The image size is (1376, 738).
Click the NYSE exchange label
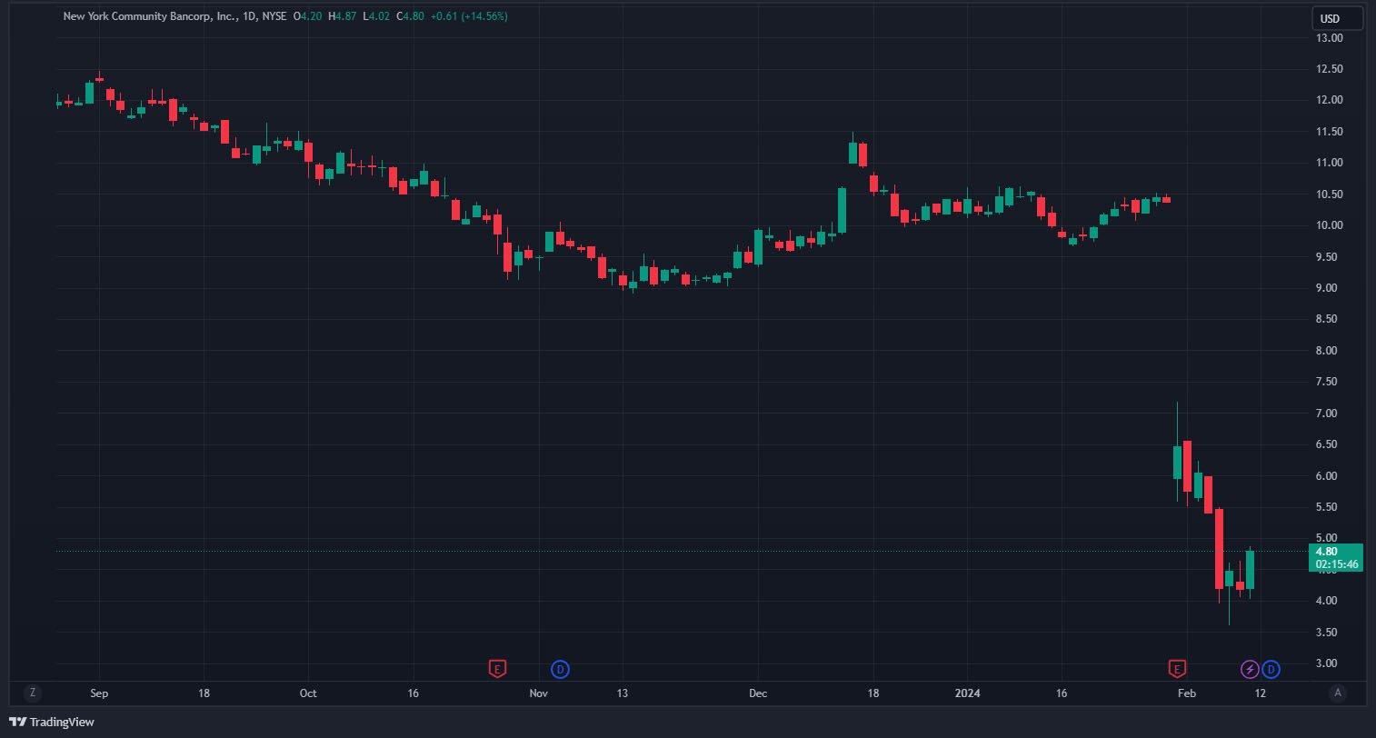(x=274, y=16)
